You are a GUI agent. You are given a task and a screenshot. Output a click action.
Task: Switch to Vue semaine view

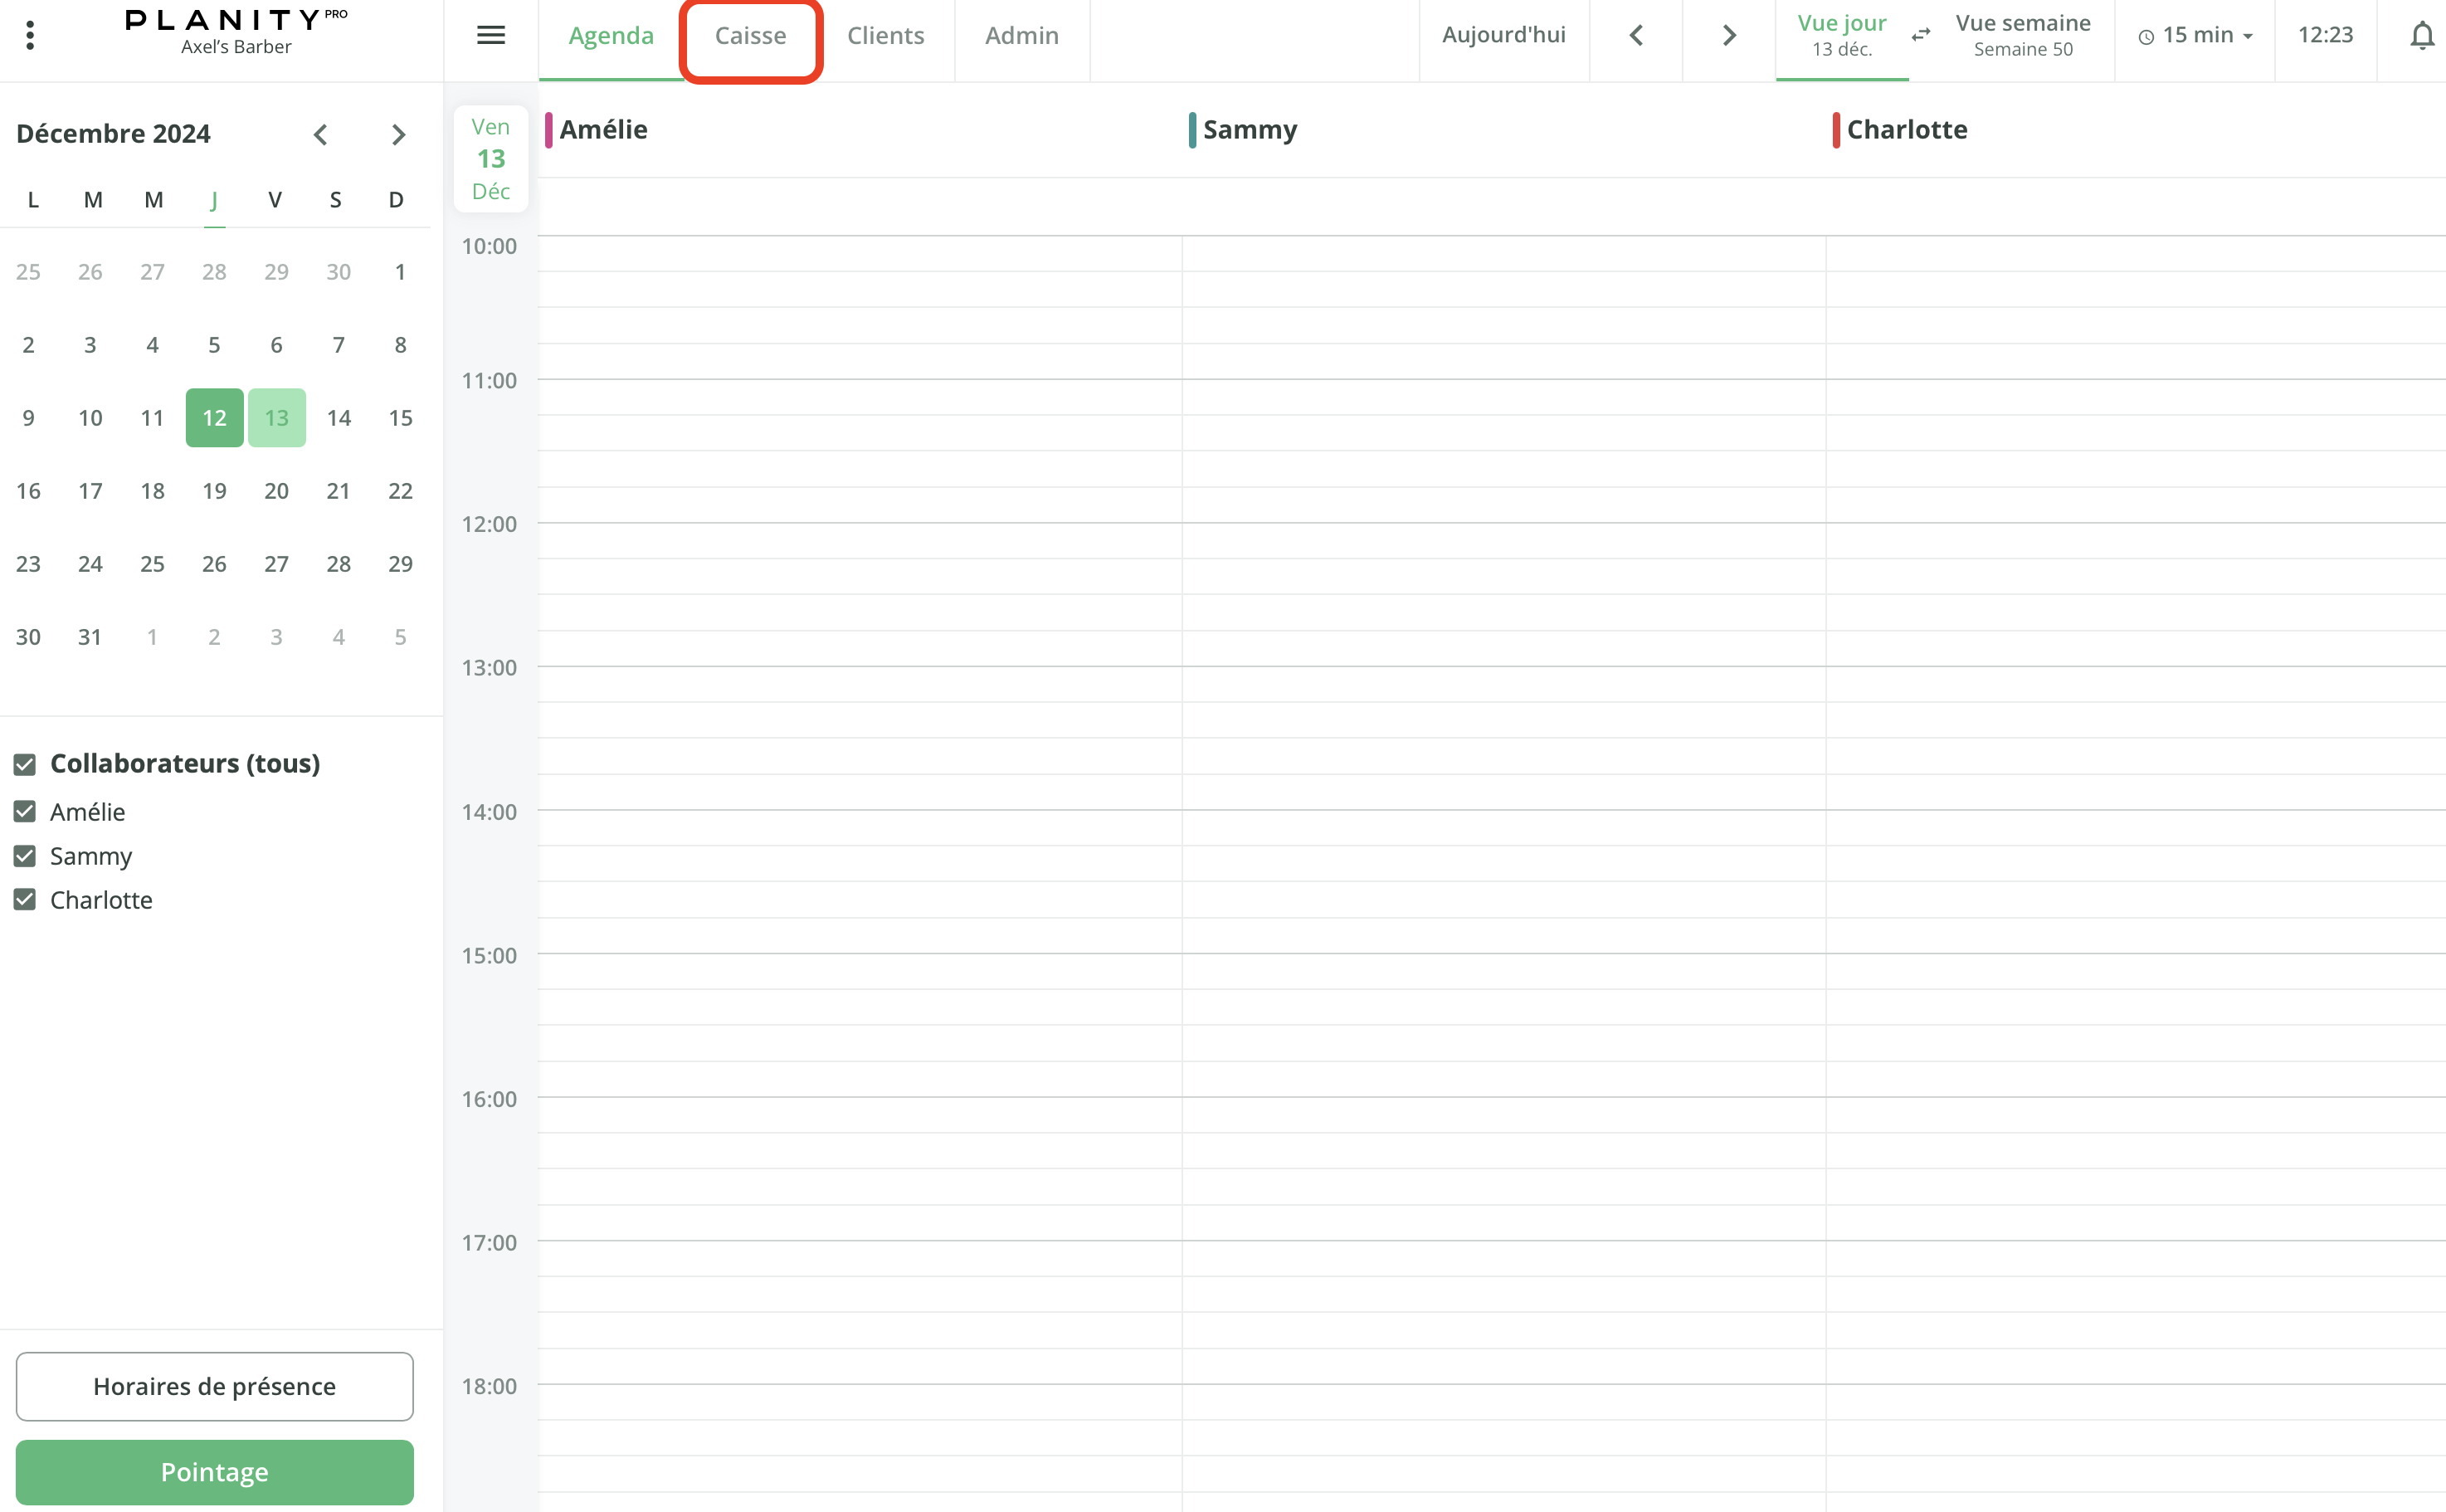point(2022,35)
